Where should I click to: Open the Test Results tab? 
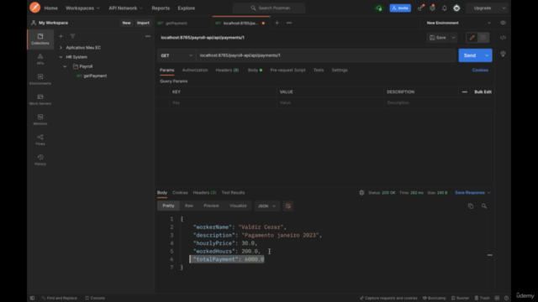(x=233, y=193)
